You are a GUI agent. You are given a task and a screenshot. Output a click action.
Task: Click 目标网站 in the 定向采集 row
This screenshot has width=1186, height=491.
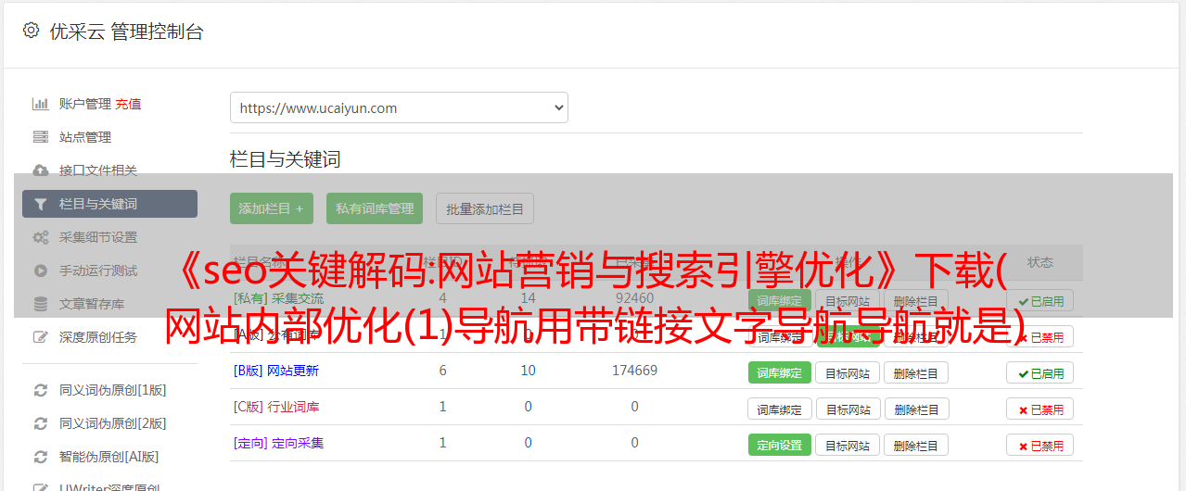[x=848, y=445]
